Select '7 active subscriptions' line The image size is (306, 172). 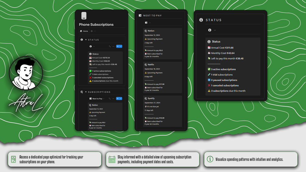point(100,71)
